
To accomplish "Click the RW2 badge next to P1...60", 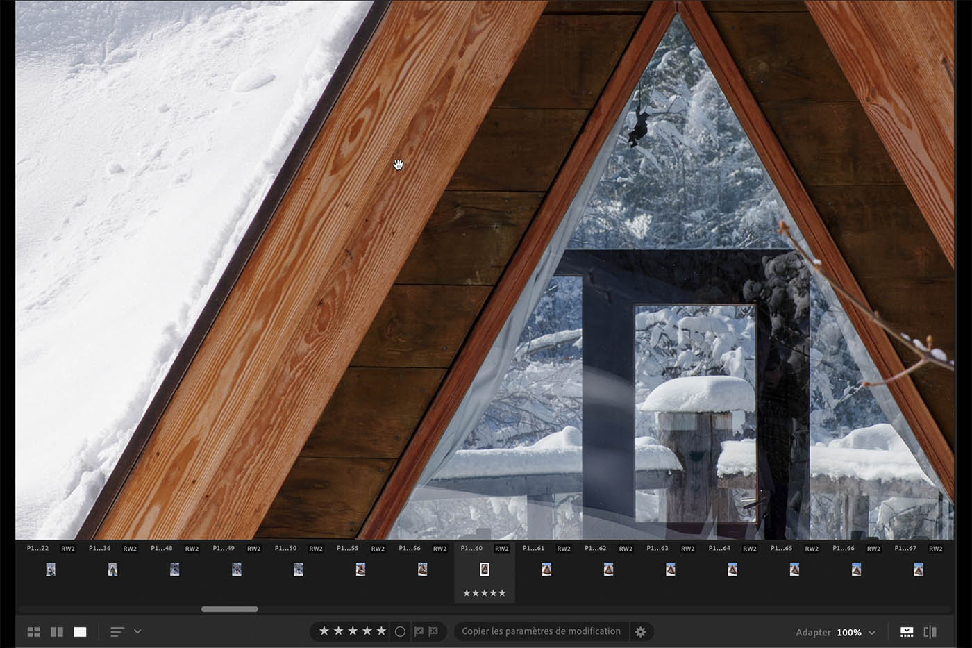I will point(502,549).
